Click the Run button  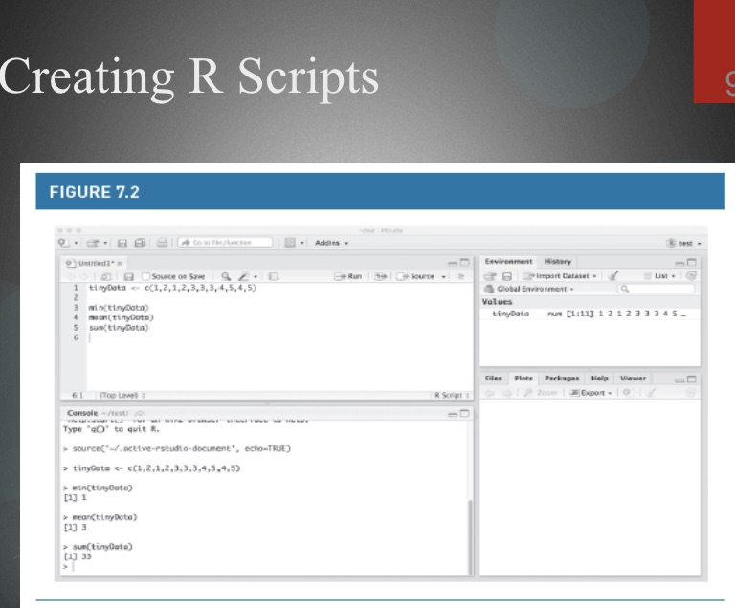347,276
